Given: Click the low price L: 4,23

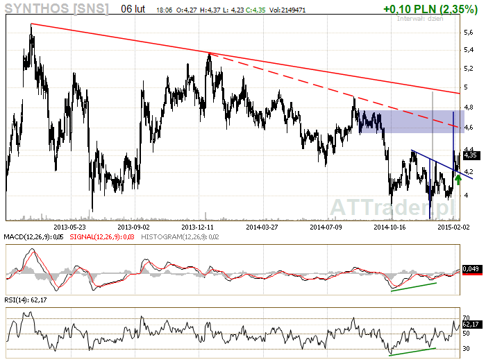Looking at the screenshot, I should pos(233,10).
